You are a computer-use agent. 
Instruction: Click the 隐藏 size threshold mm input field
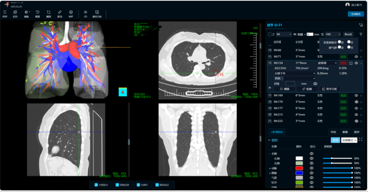(x=310, y=34)
